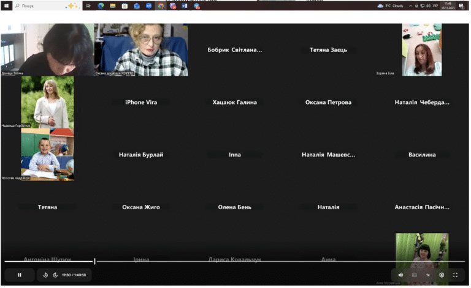Image resolution: width=471 pixels, height=288 pixels.
Task: Click the video progress seek bar
Action: [235, 262]
